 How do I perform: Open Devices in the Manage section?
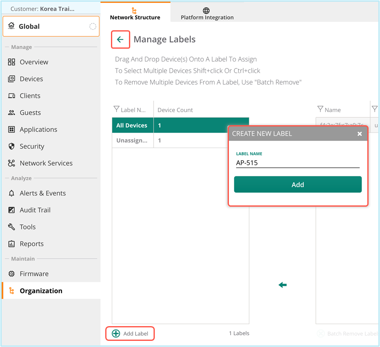click(31, 79)
